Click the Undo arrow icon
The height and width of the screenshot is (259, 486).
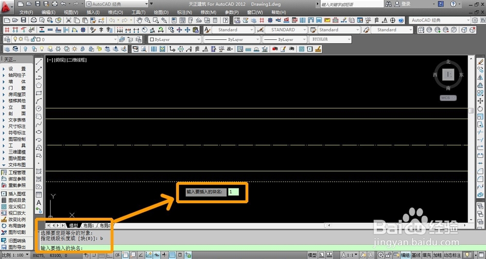pyautogui.click(x=112, y=20)
